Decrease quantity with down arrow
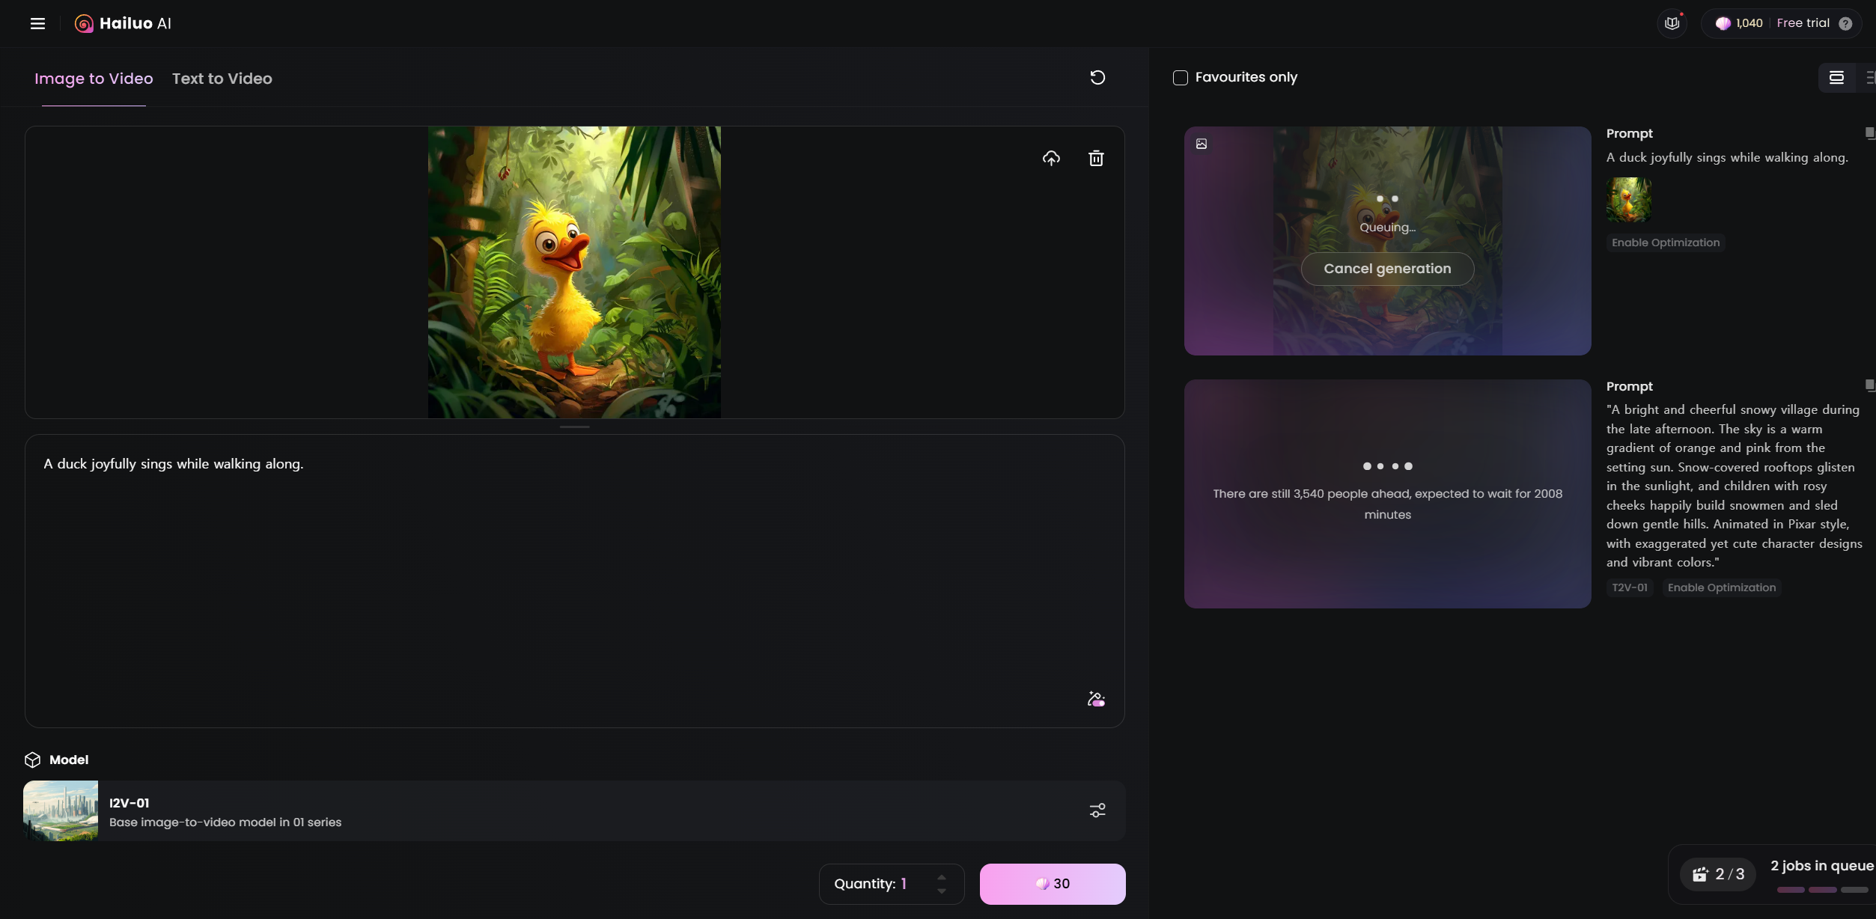 coord(942,891)
